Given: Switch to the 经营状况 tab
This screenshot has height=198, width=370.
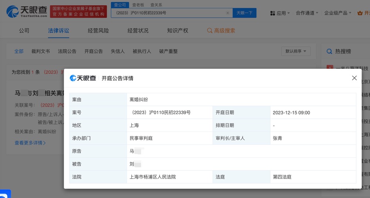Looking at the screenshot, I should (138, 31).
